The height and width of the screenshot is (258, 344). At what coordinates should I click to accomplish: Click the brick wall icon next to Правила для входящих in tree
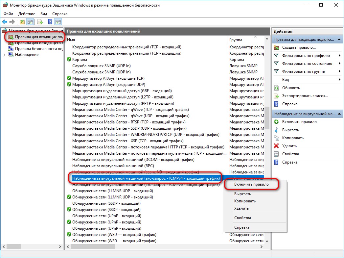point(11,37)
